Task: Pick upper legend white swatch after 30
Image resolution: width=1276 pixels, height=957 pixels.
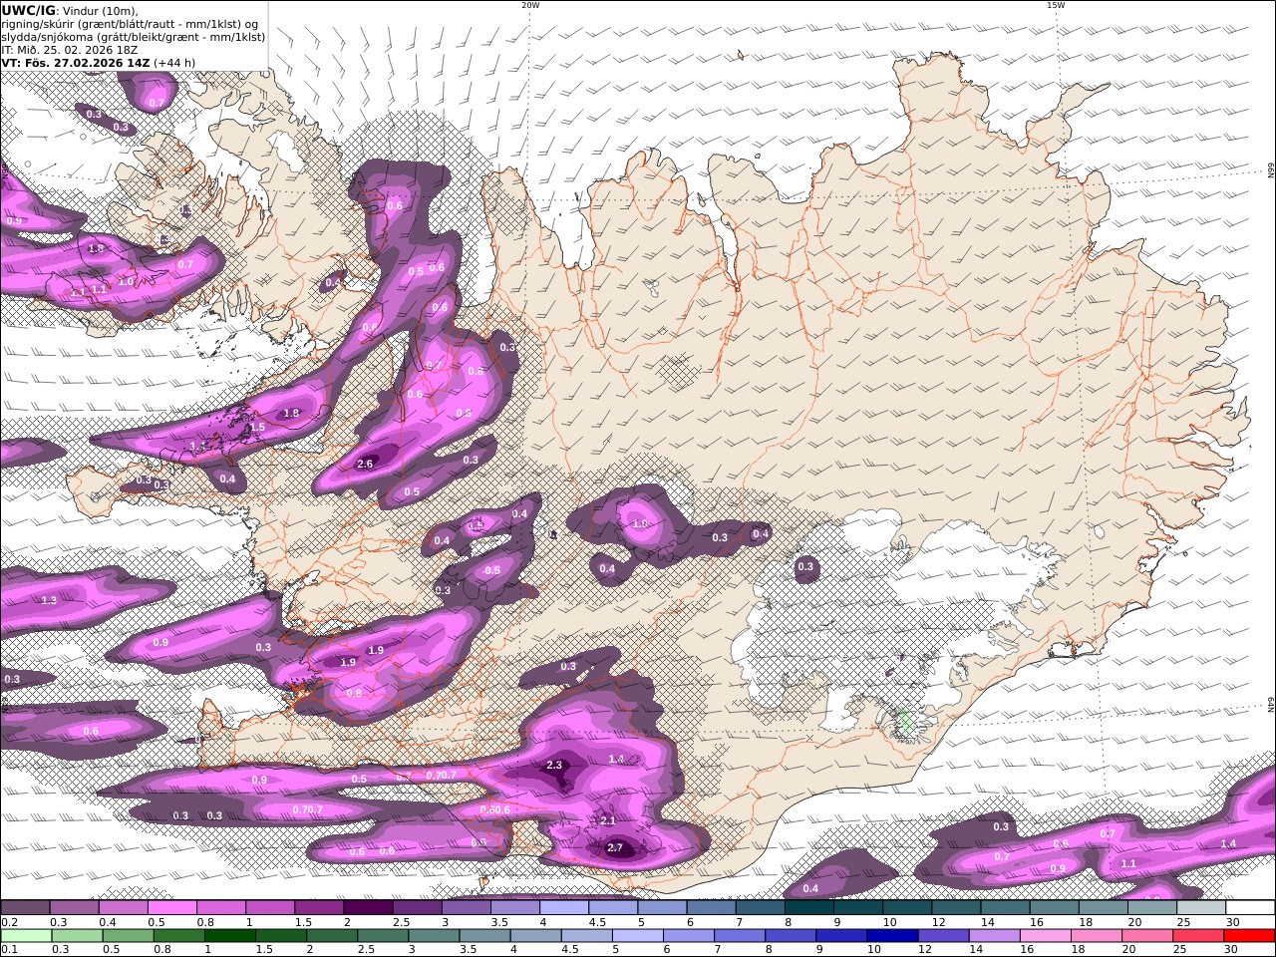Action: click(1251, 907)
